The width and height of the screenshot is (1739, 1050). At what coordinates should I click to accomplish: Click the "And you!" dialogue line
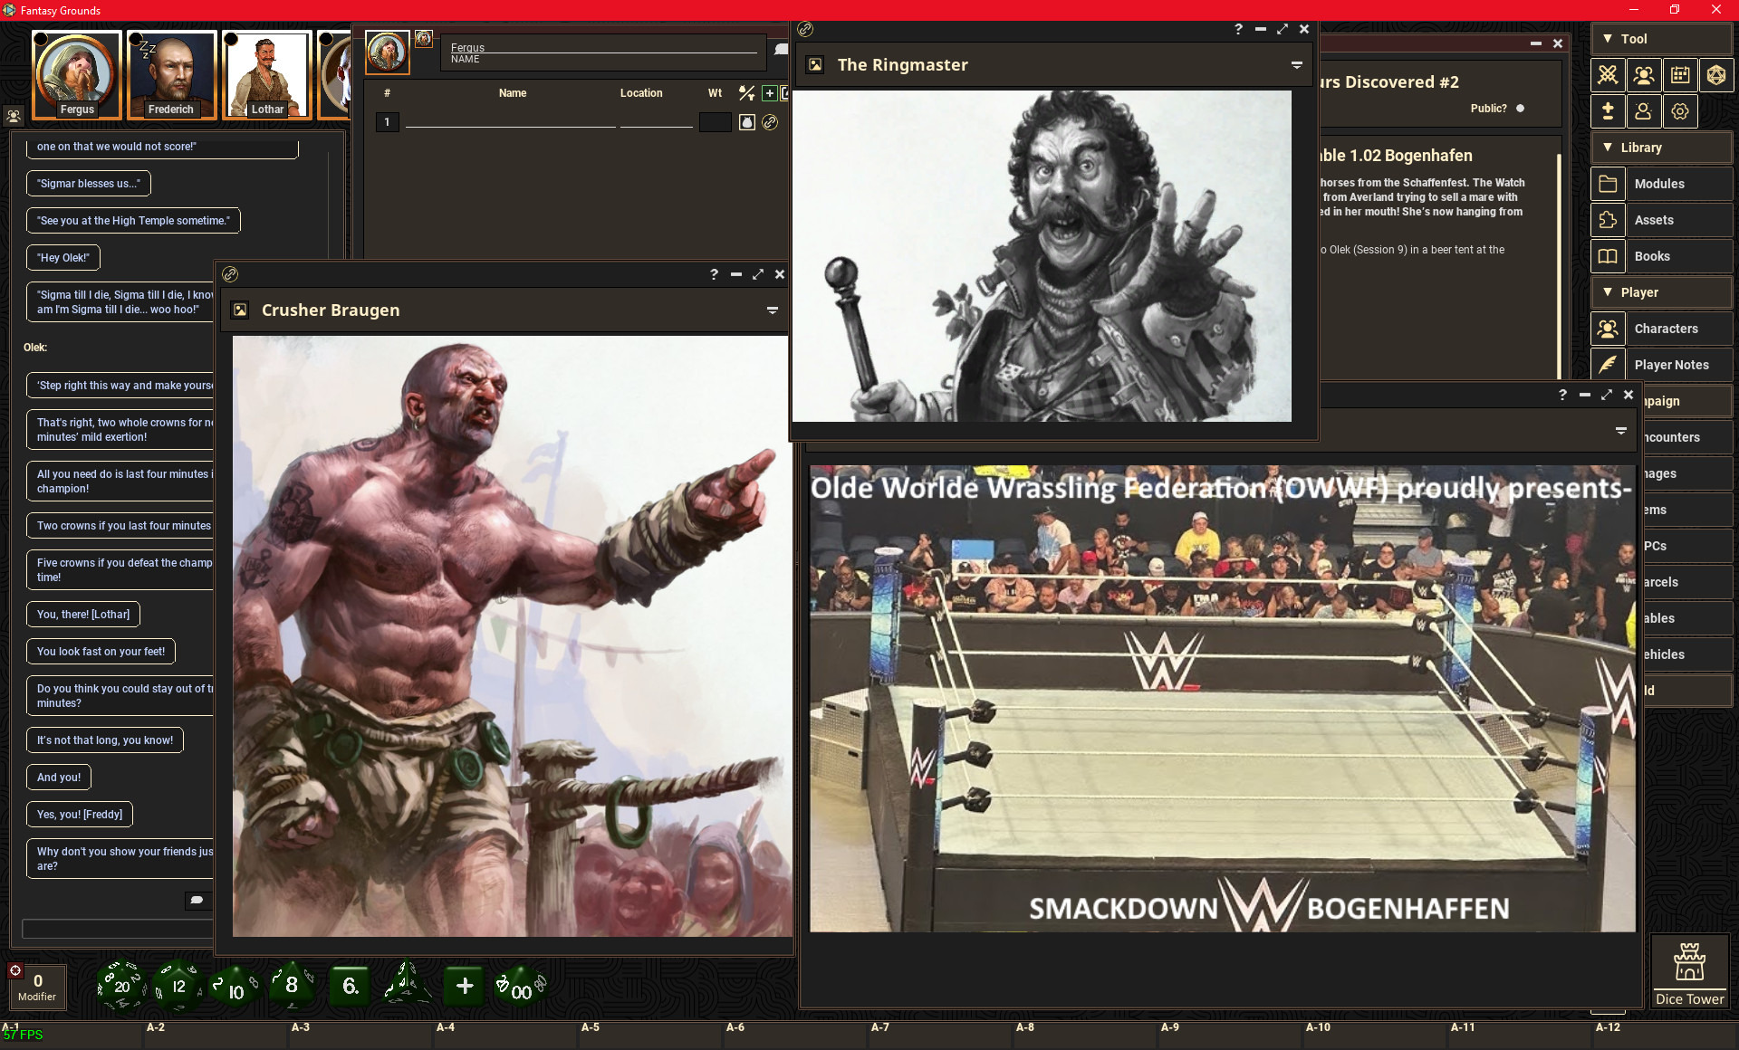[x=59, y=778]
